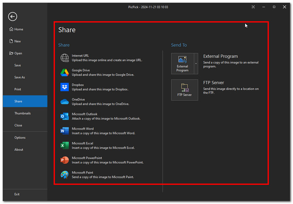293x204 pixels.
Task: Close the PicPick window
Action: [x=284, y=7]
